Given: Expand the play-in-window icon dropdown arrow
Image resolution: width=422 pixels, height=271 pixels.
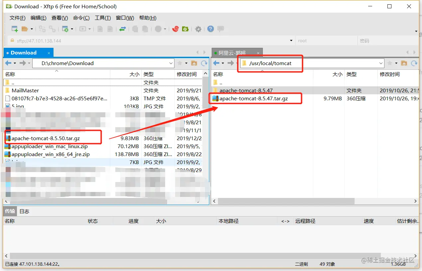Looking at the screenshot, I should click(89, 29).
